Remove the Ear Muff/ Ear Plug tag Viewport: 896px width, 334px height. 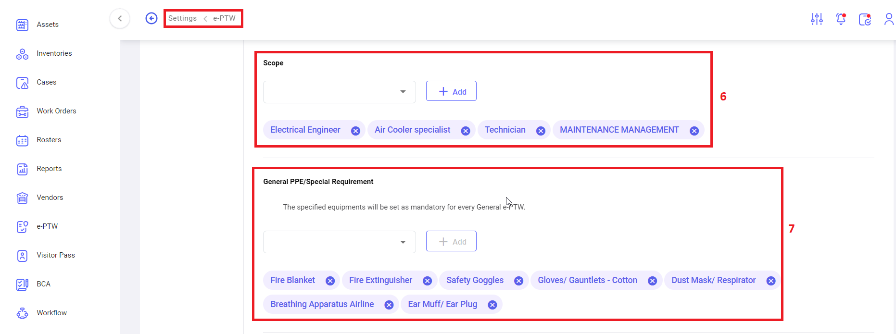coord(492,305)
